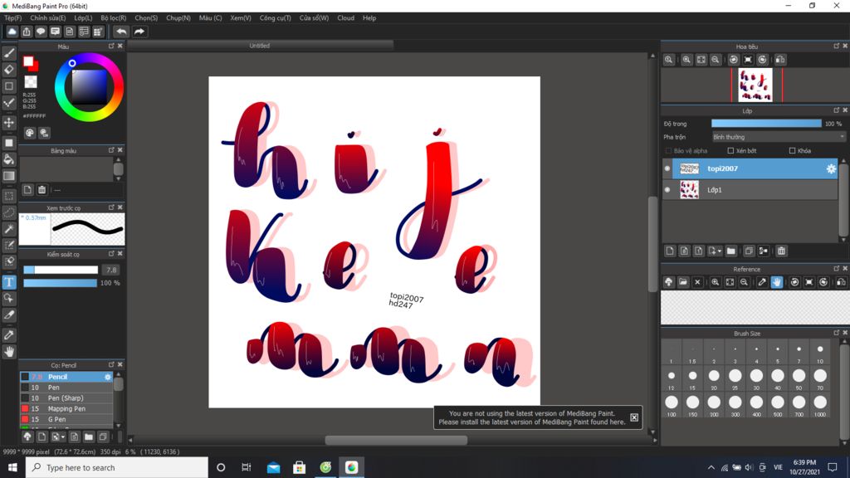
Task: Hide the topi2007 layer
Action: click(667, 168)
